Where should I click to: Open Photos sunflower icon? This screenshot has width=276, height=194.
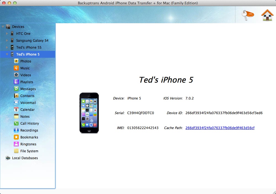click(16, 61)
